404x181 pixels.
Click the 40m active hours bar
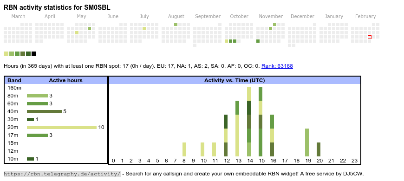[x=44, y=111]
